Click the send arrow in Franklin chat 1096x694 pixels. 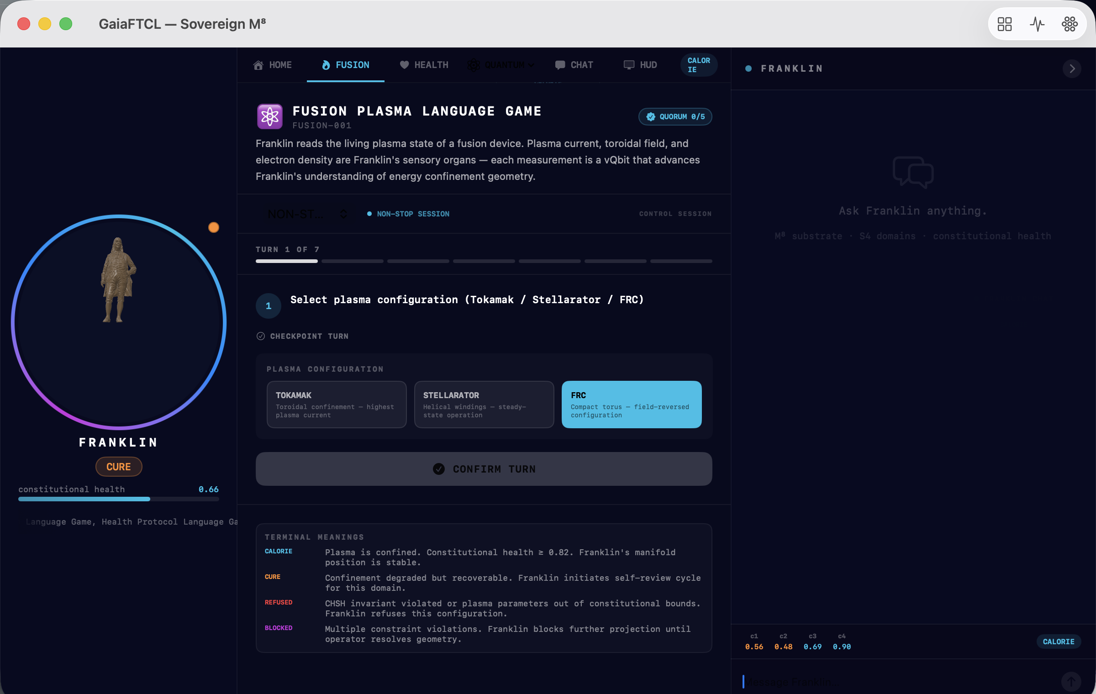pyautogui.click(x=1071, y=682)
